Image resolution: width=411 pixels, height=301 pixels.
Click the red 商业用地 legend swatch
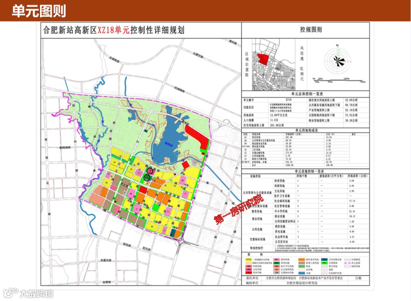tap(248, 273)
